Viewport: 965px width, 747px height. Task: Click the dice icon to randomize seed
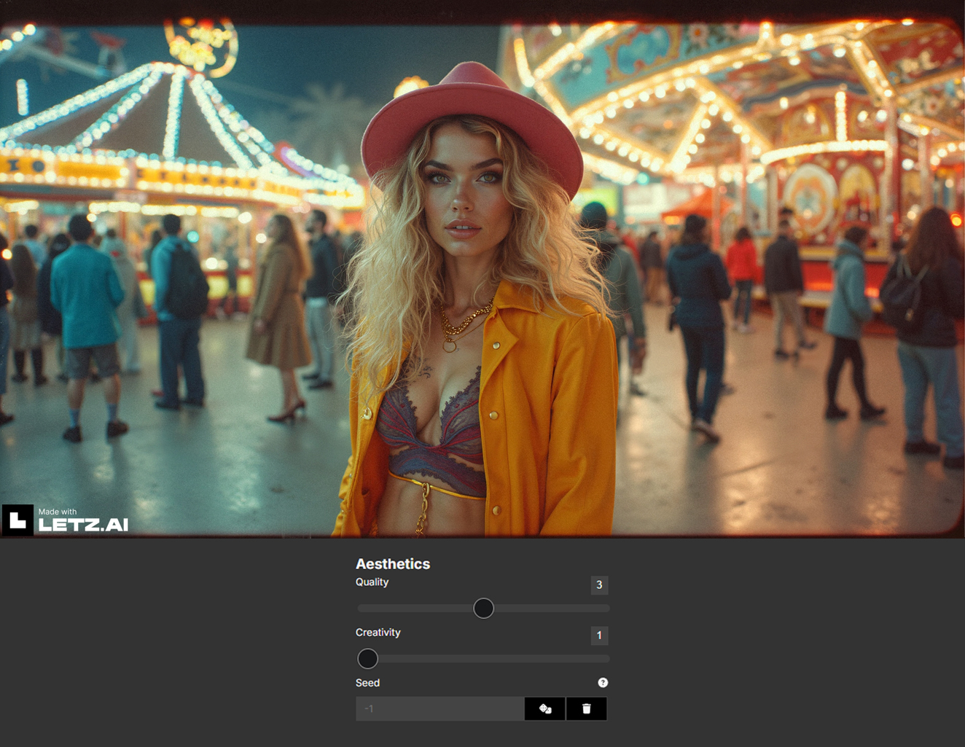544,708
